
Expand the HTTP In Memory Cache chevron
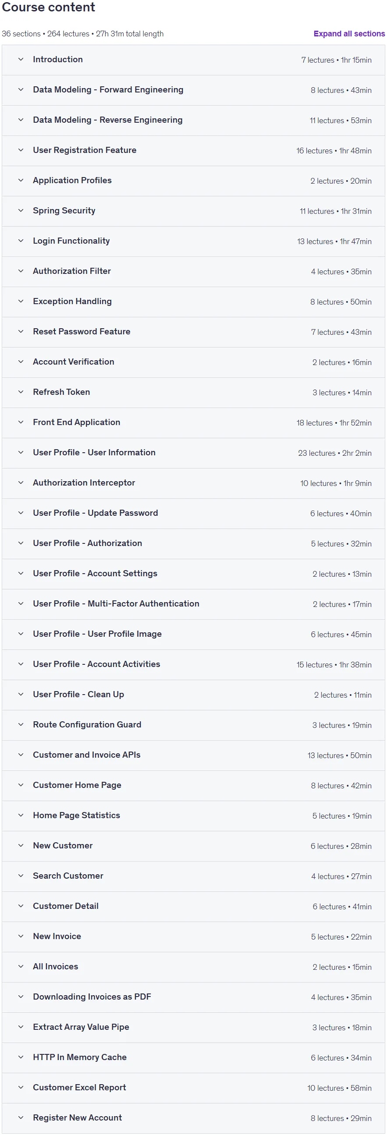[21, 1057]
